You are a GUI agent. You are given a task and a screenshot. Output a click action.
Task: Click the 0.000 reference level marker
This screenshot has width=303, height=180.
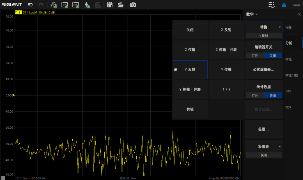pos(14,95)
